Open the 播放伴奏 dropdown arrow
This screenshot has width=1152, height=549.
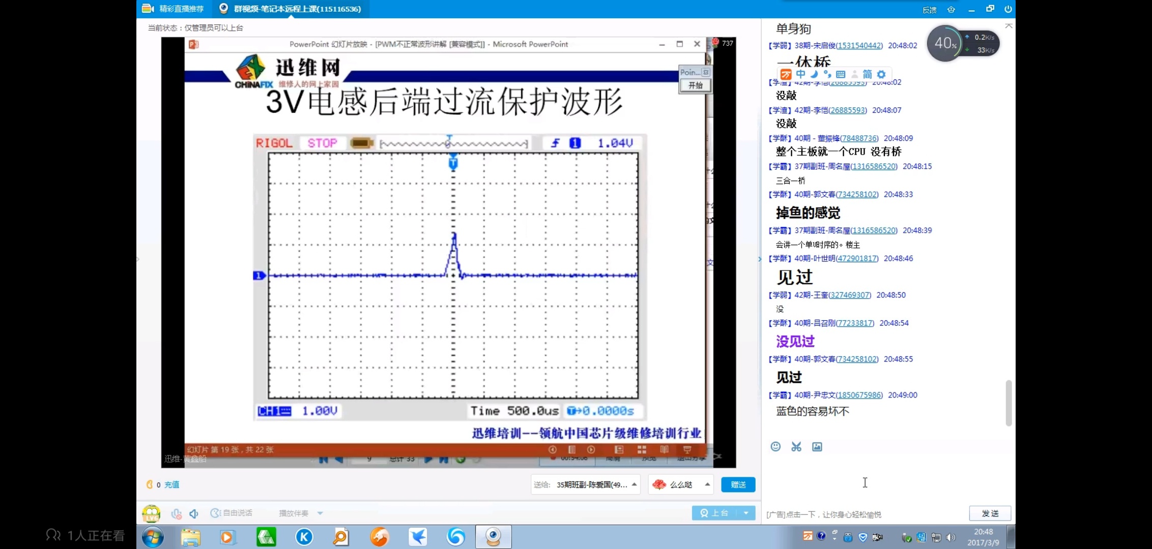320,513
